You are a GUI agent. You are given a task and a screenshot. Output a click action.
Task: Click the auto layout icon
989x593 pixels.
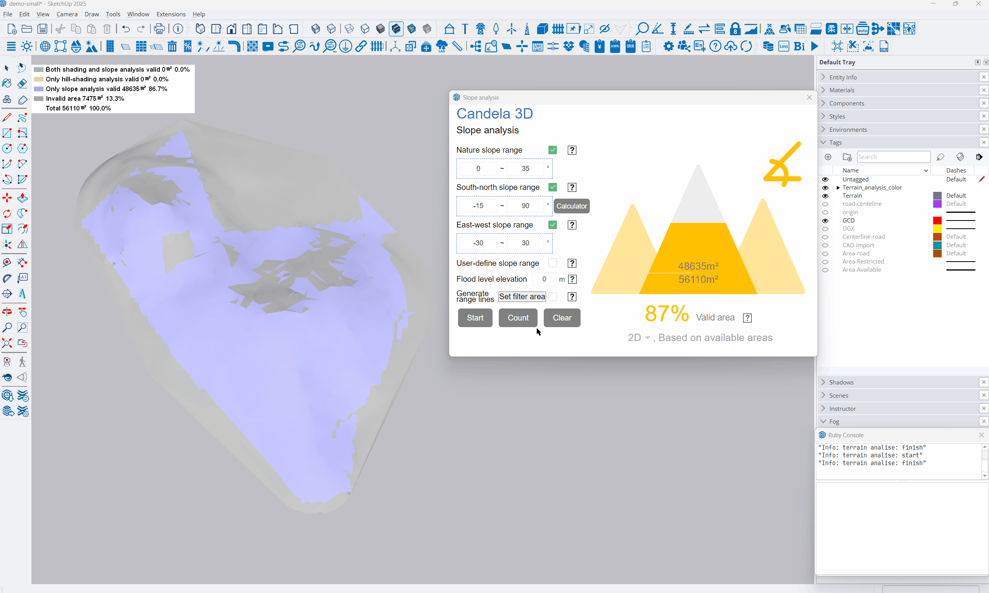point(862,29)
